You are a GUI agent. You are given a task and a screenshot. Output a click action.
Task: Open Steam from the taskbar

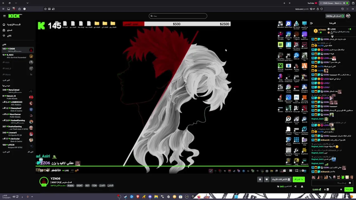(125, 197)
